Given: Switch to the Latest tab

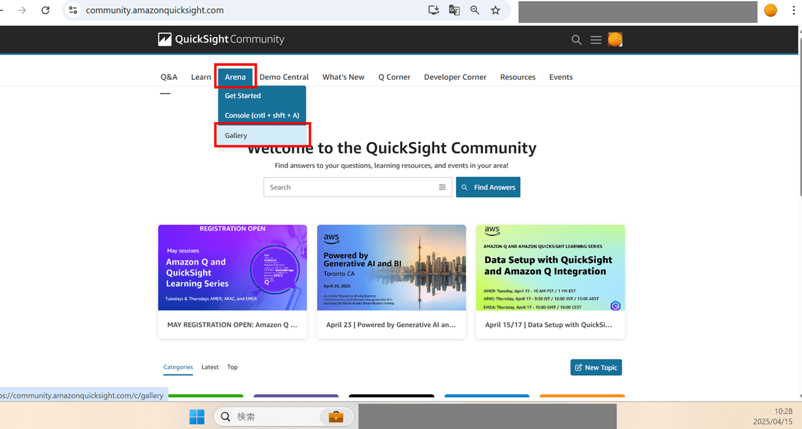Looking at the screenshot, I should [x=210, y=367].
